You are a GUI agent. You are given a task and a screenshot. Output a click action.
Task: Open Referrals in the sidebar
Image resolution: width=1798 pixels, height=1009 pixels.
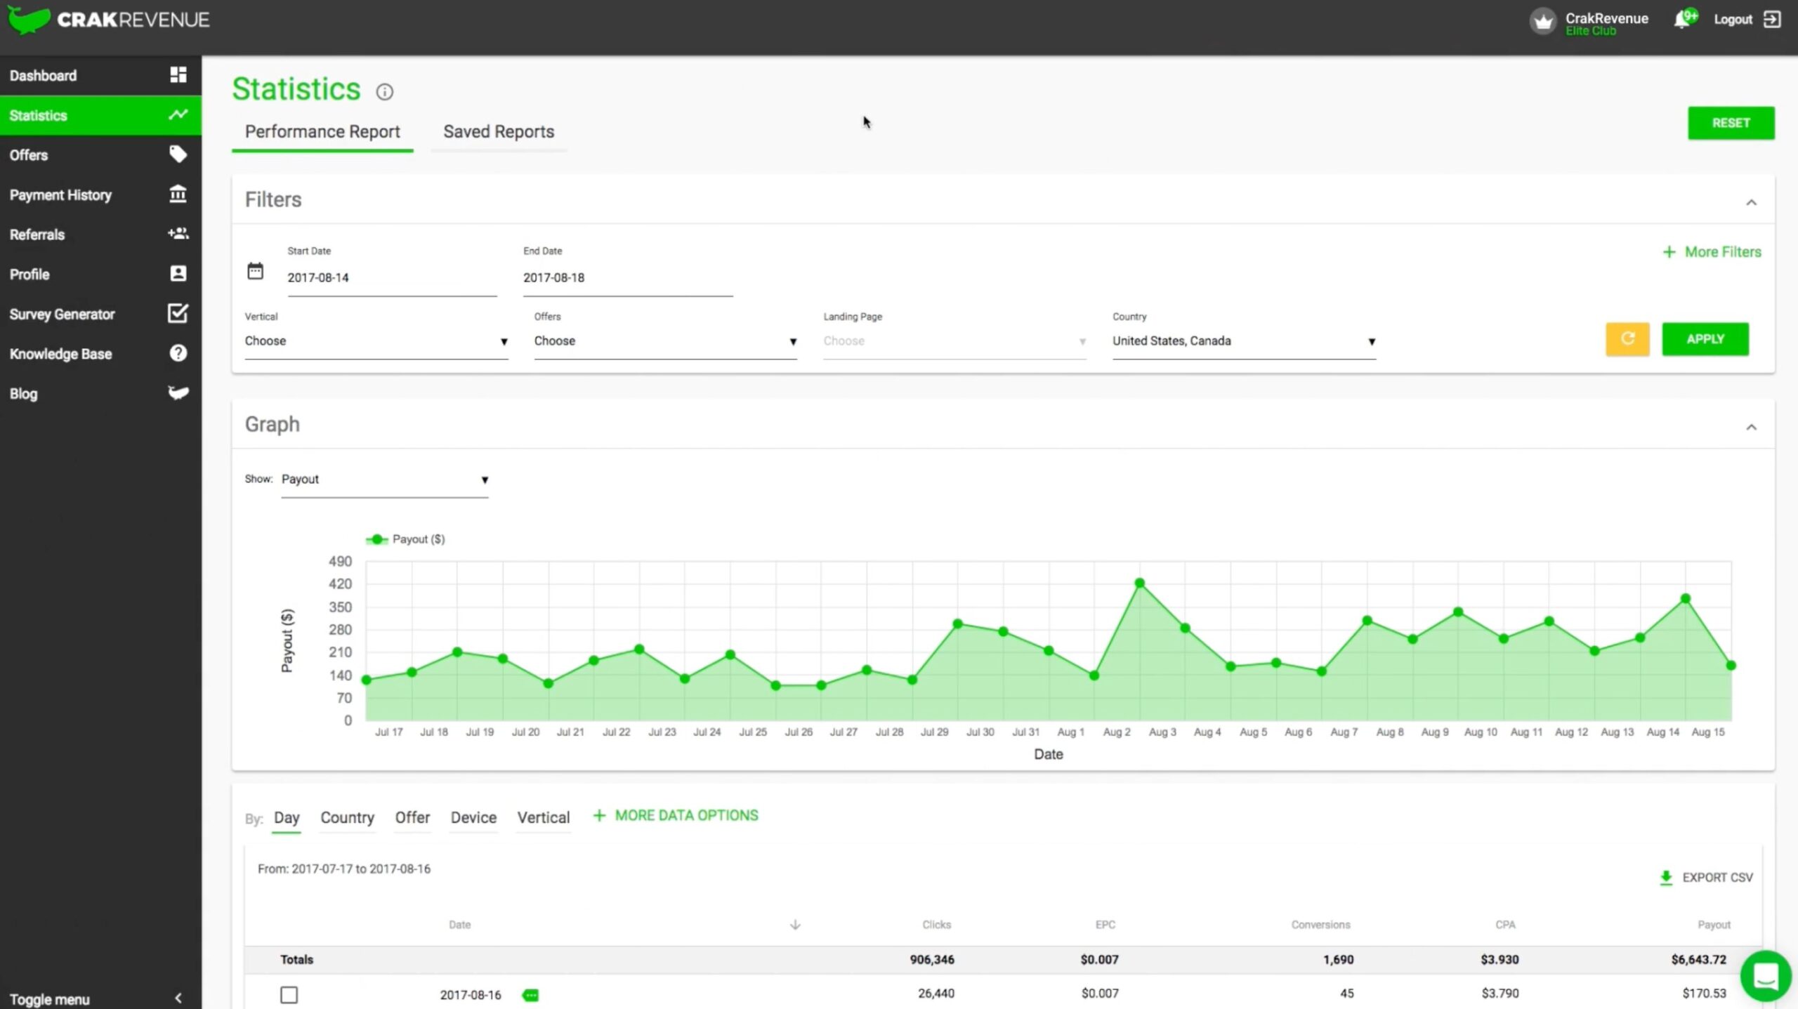pyautogui.click(x=100, y=235)
